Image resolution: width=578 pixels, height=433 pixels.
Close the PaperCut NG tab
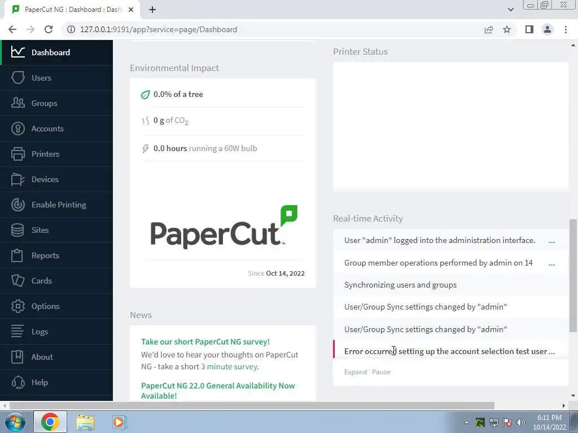[131, 10]
